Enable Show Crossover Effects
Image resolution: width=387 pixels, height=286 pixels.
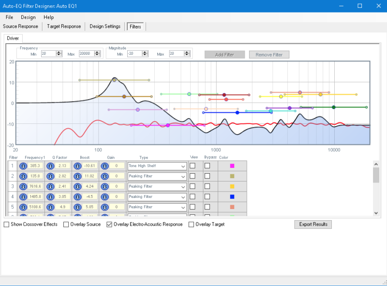click(x=7, y=224)
